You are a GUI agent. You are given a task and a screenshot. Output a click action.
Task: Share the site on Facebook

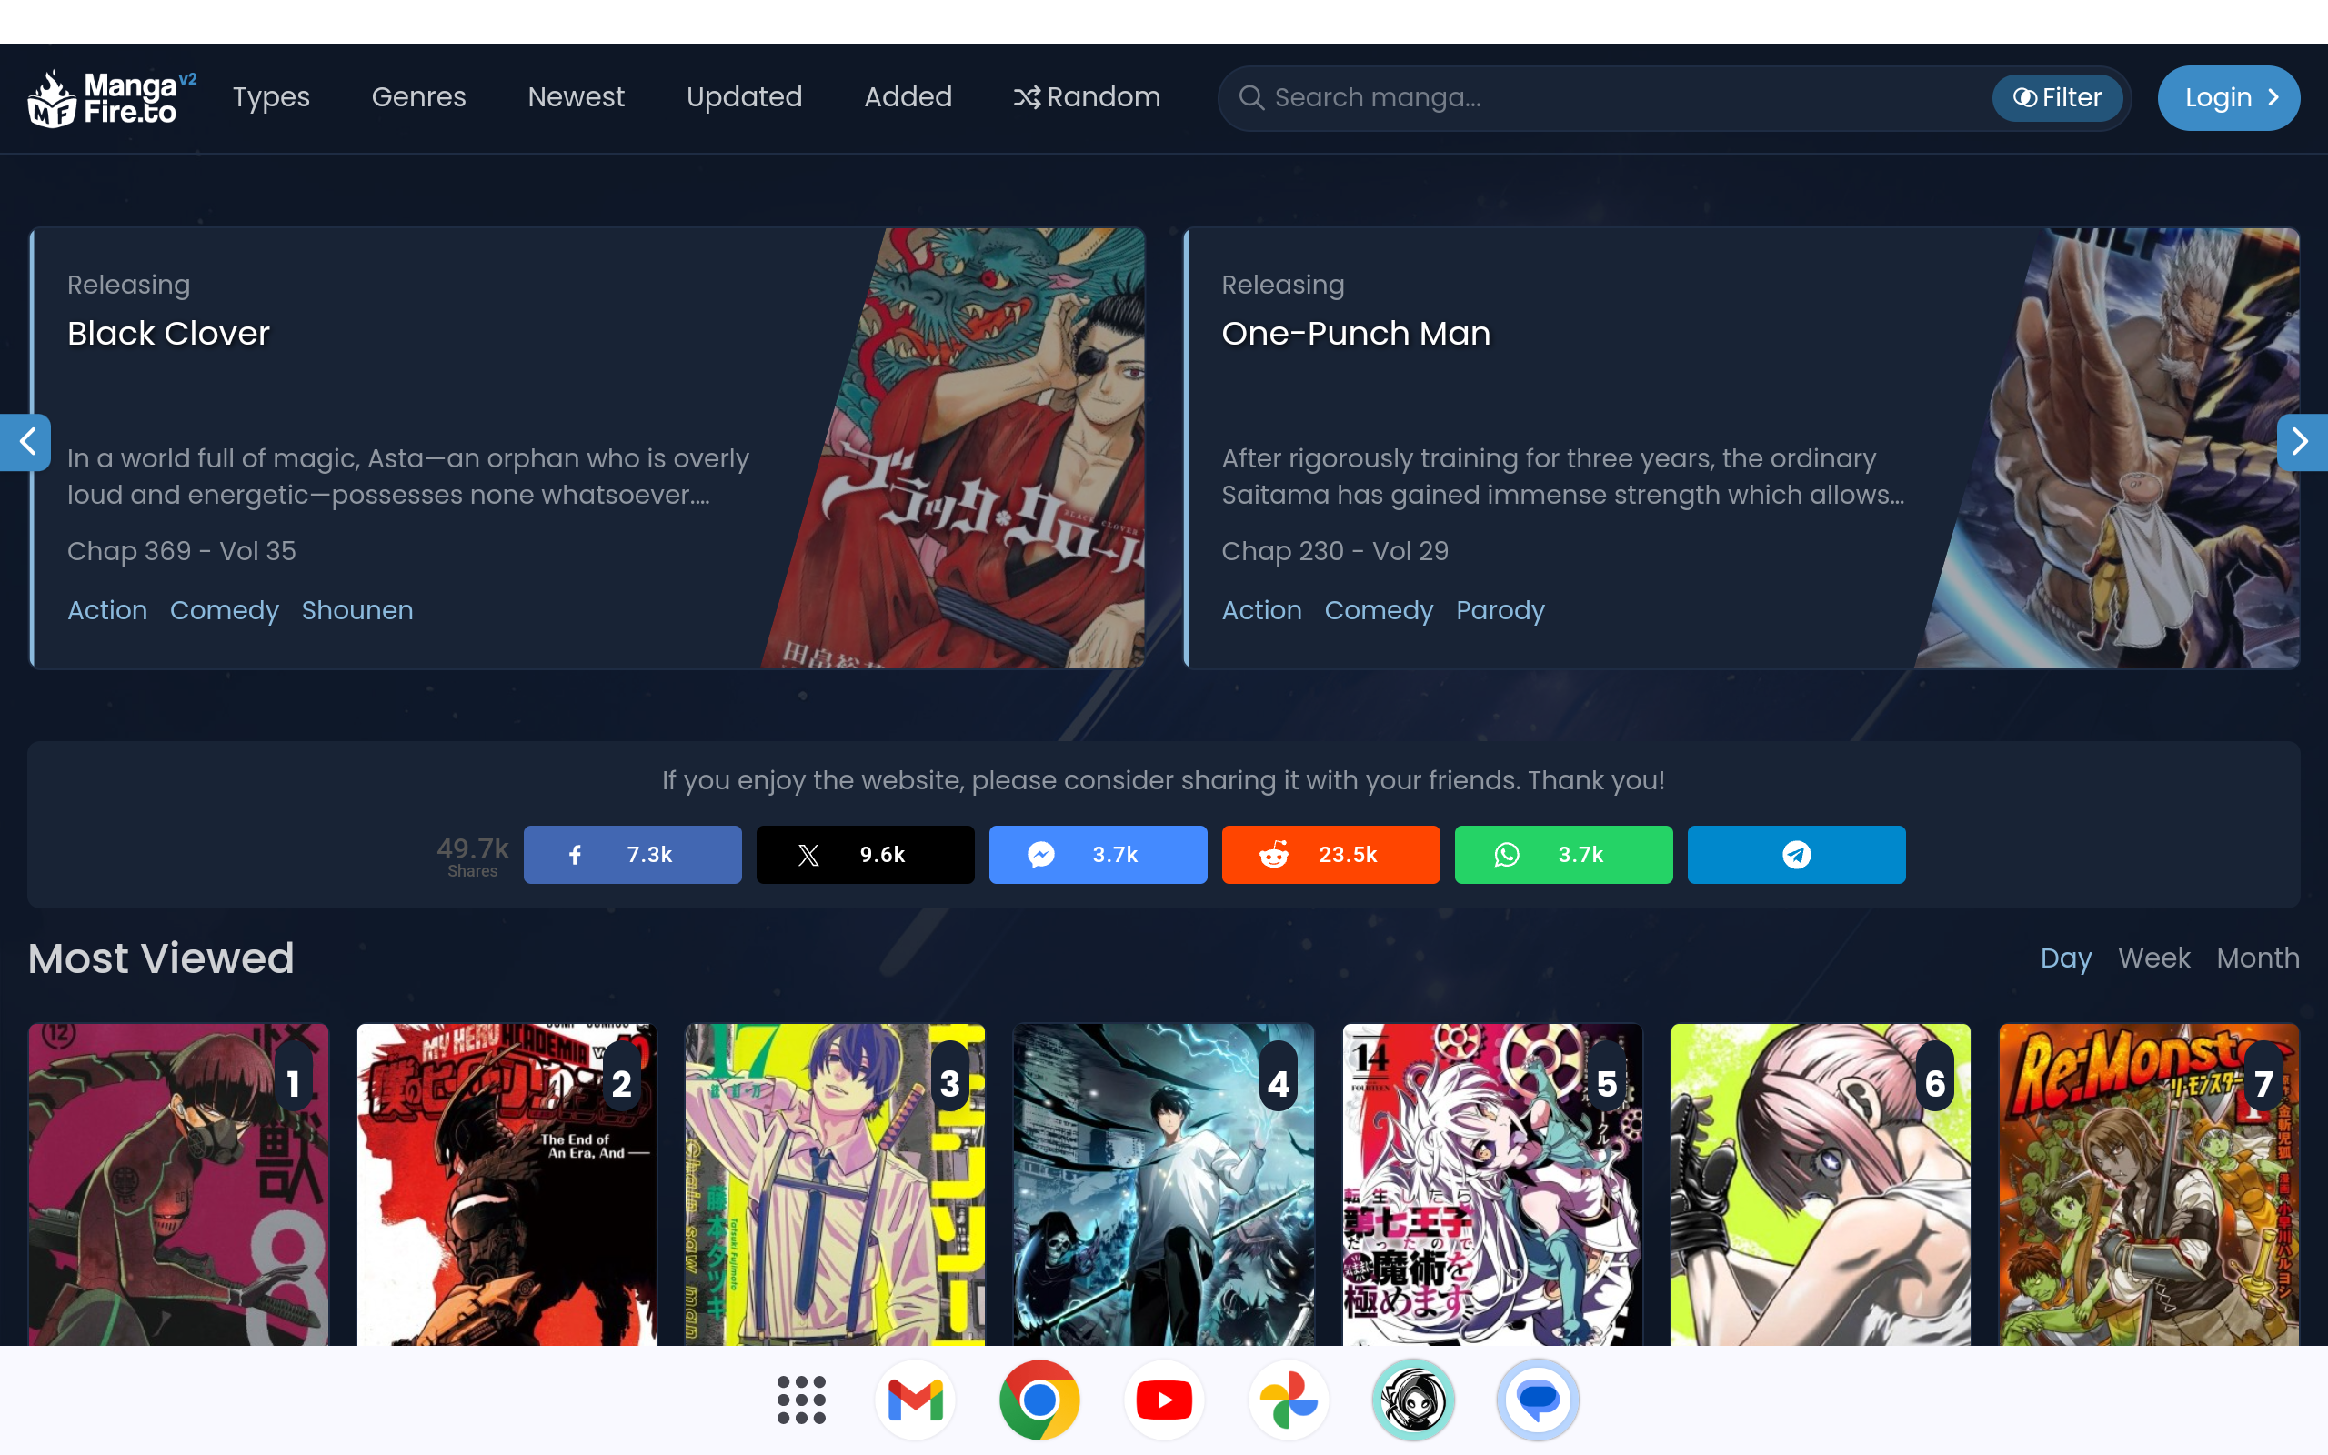pyautogui.click(x=632, y=855)
